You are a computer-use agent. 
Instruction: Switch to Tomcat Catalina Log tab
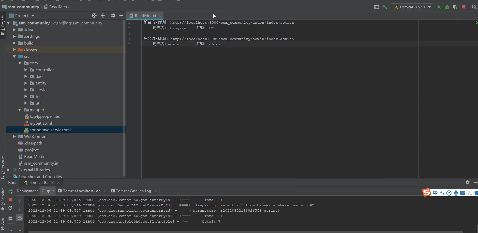pos(133,191)
